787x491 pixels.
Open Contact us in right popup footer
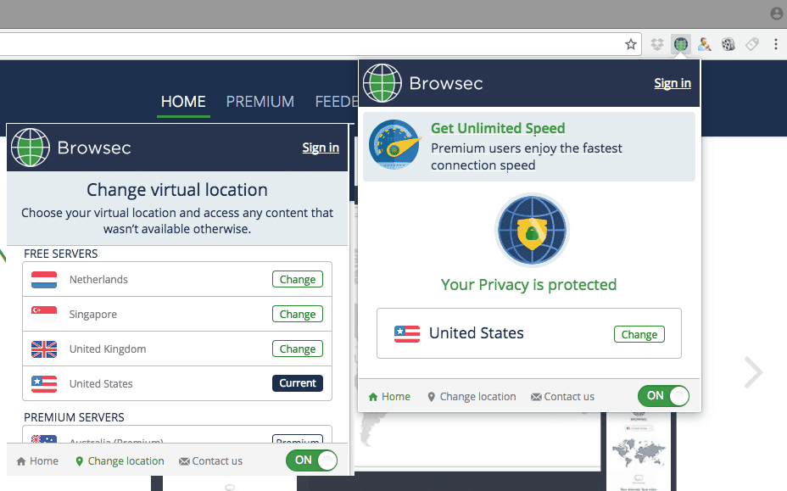(562, 397)
